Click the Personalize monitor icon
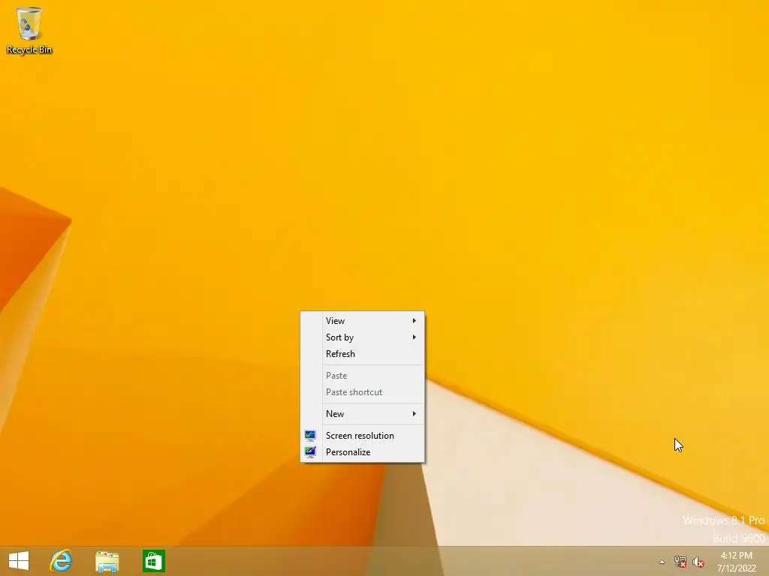Viewport: 769px width, 576px height. 310,452
